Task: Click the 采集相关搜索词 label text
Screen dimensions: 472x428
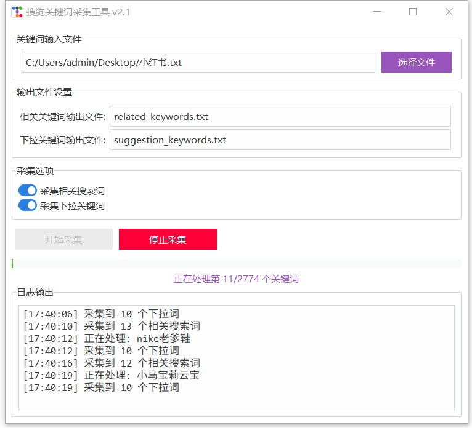Action: [x=72, y=191]
